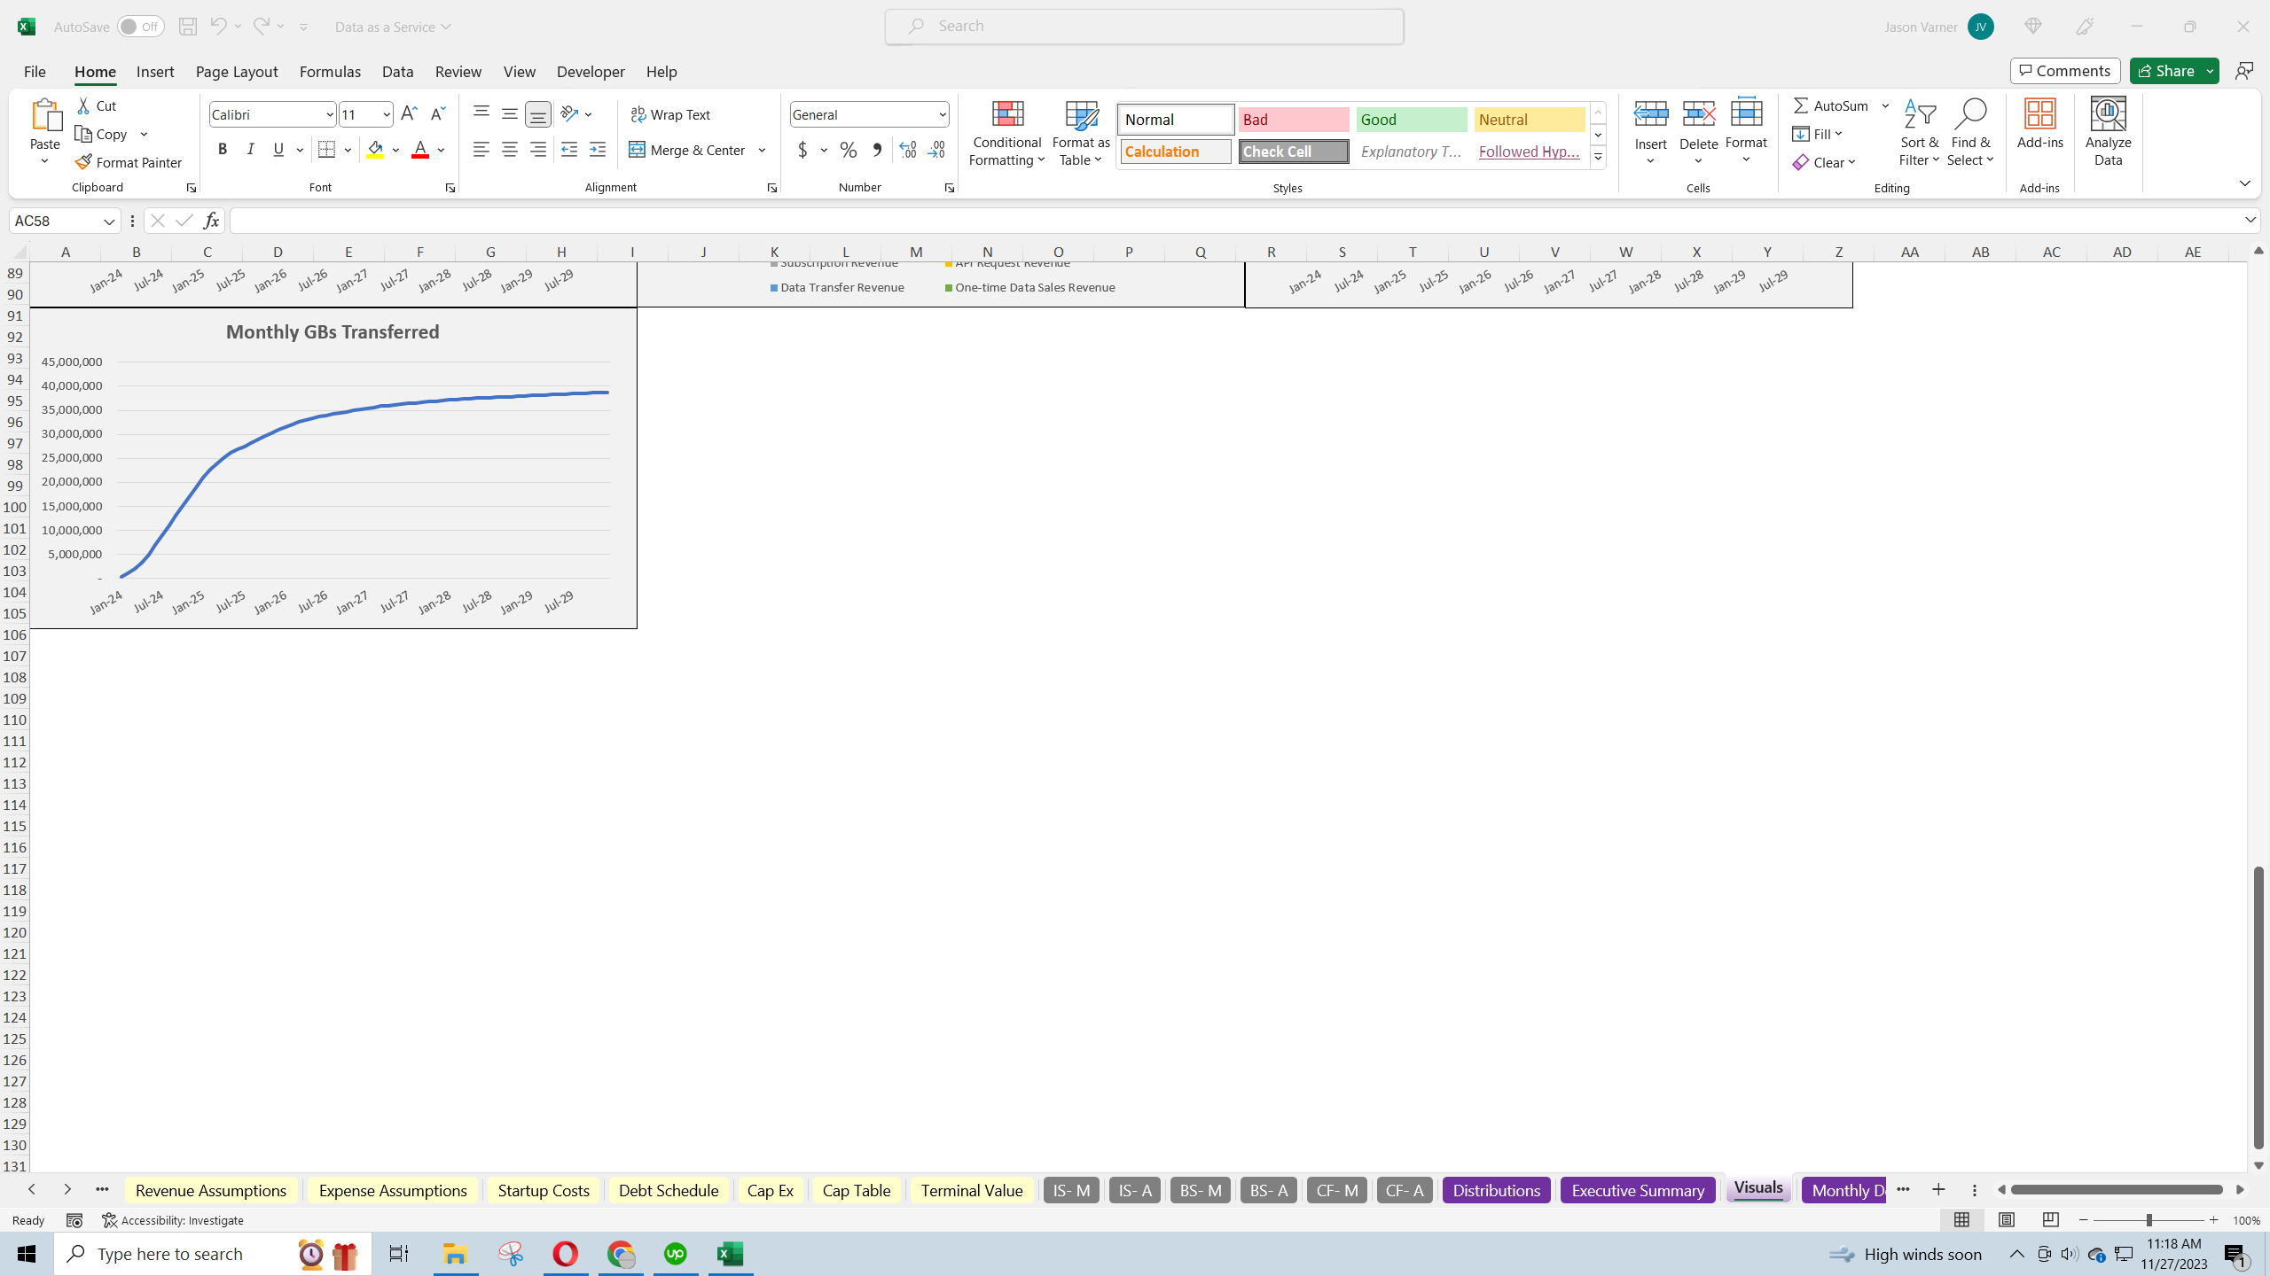Open the Cap Table sheet tab

click(855, 1190)
